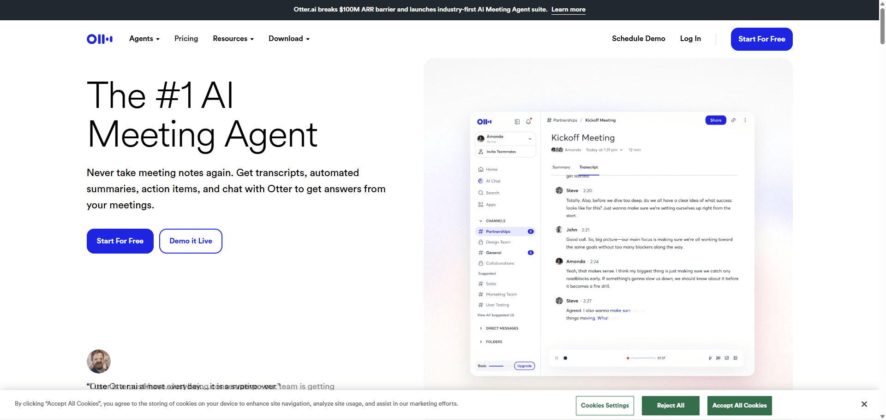The image size is (886, 420).
Task: Click the Reject All cookies button
Action: pyautogui.click(x=670, y=406)
